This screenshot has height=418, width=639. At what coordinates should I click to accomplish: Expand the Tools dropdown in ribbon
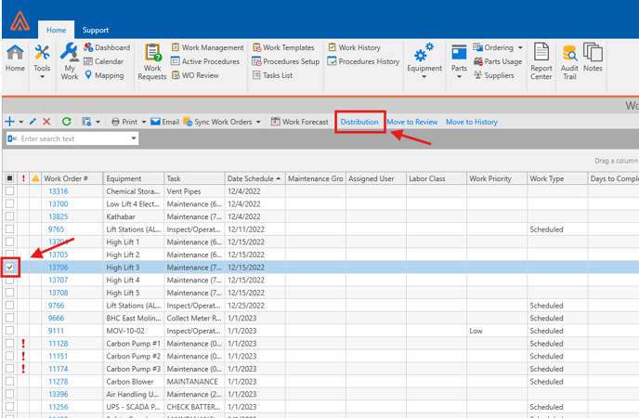point(42,61)
